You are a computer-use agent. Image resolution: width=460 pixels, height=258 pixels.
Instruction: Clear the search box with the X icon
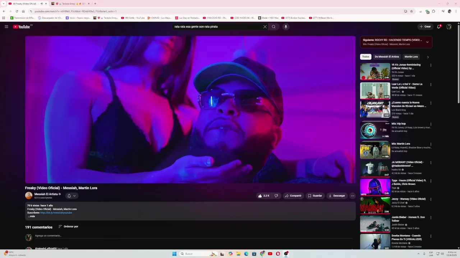(265, 27)
